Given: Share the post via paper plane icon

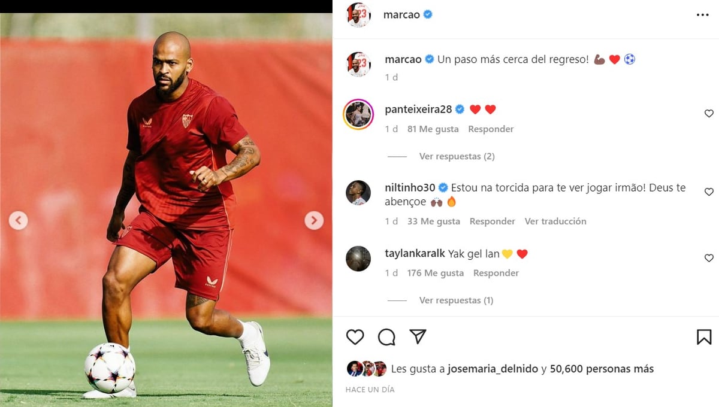Looking at the screenshot, I should coord(418,336).
